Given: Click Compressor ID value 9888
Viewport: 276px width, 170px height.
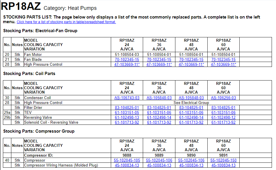Looking at the screenshot, I should coord(127,155).
